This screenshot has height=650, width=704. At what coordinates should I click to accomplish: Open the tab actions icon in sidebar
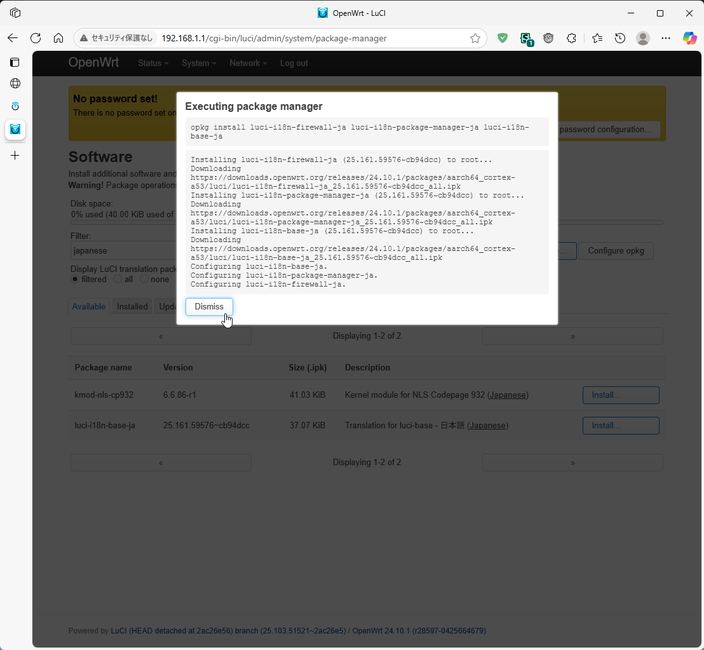click(15, 62)
